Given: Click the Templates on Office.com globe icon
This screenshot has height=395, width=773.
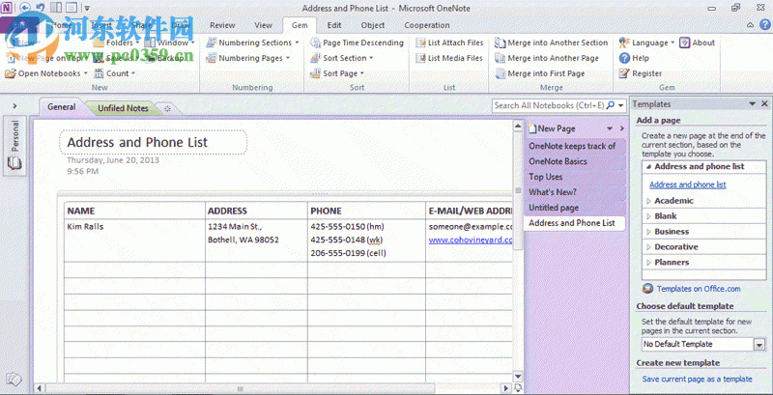Looking at the screenshot, I should pos(648,289).
